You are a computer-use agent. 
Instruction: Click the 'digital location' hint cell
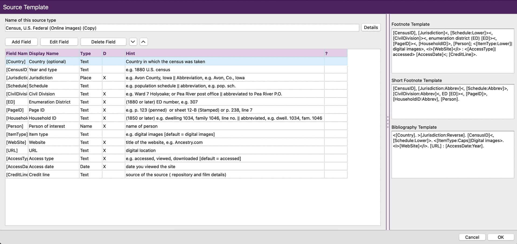(225, 150)
